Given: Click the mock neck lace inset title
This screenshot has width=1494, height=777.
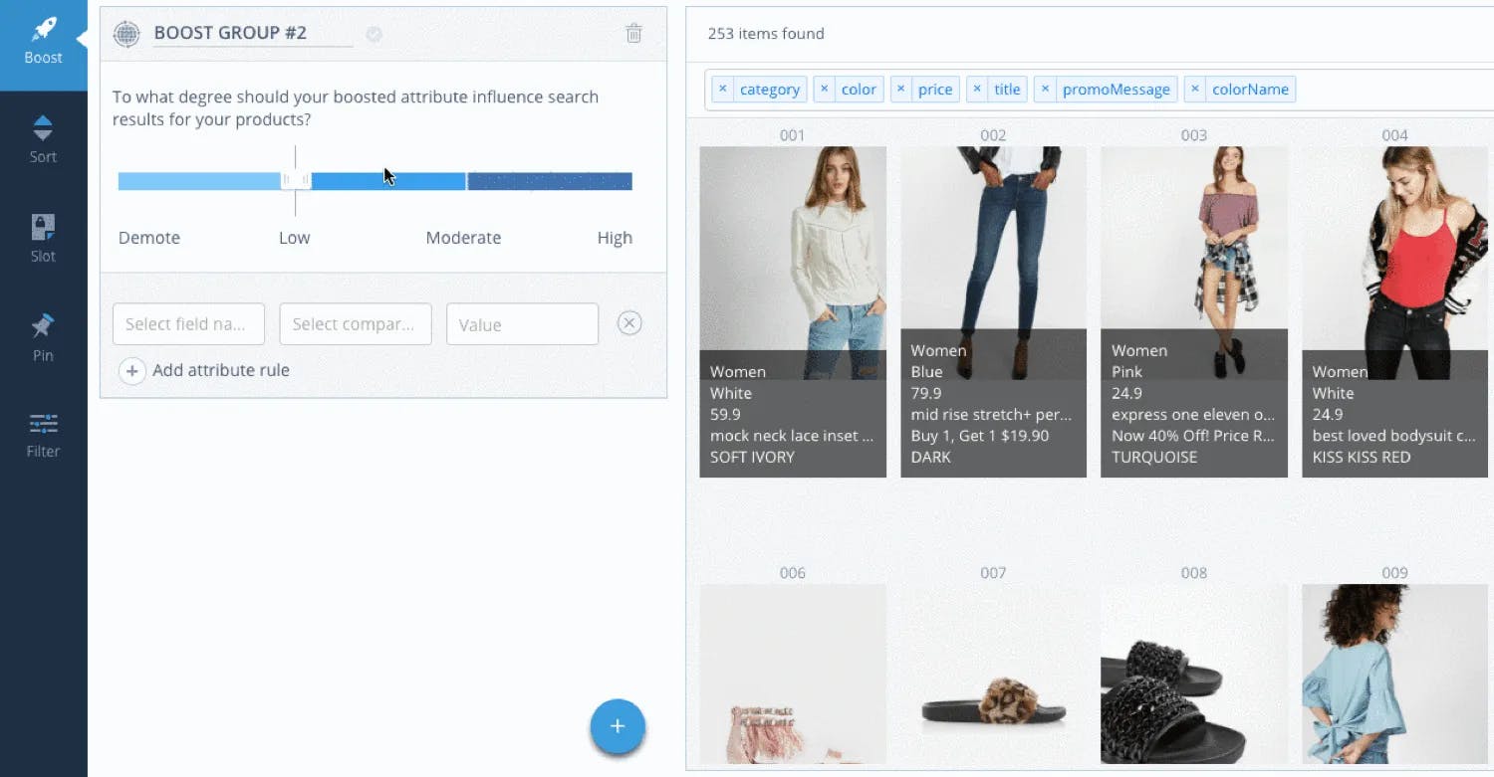Looking at the screenshot, I should (792, 436).
